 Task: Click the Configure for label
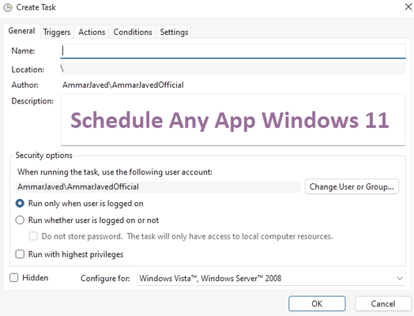105,278
